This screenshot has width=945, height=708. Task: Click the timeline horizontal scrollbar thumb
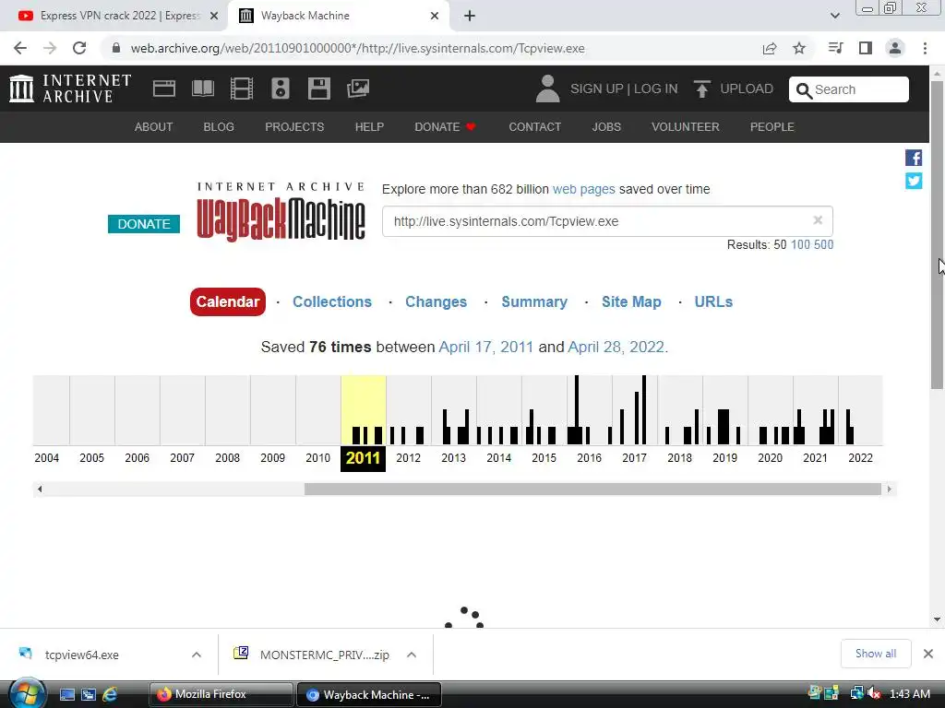(x=592, y=489)
